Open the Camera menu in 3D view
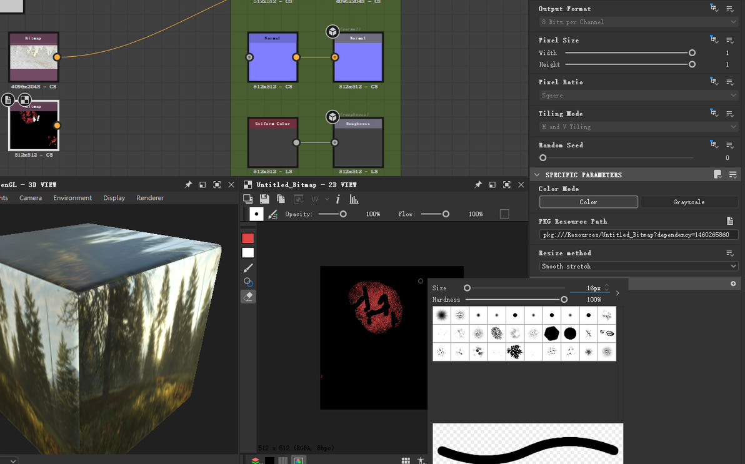 pyautogui.click(x=31, y=198)
